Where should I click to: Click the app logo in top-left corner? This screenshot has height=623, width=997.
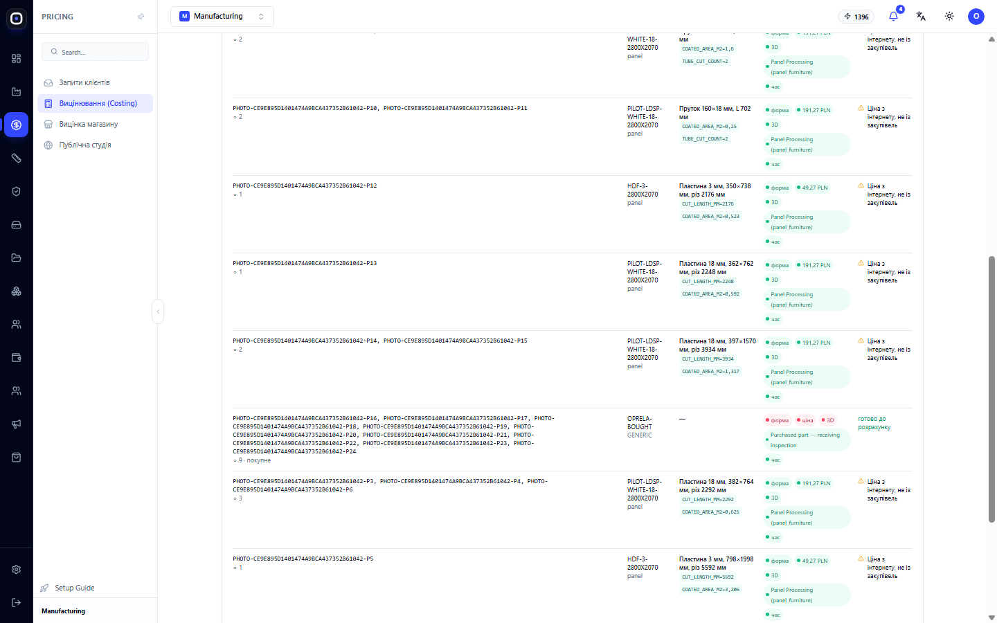pyautogui.click(x=17, y=19)
